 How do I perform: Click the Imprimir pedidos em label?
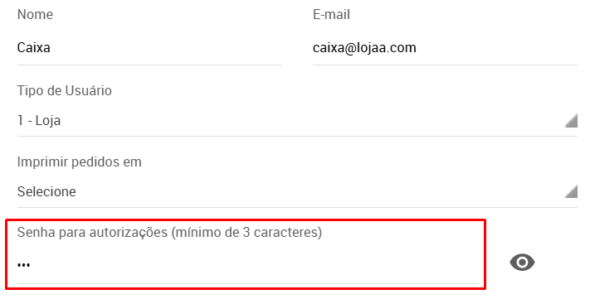coord(80,162)
